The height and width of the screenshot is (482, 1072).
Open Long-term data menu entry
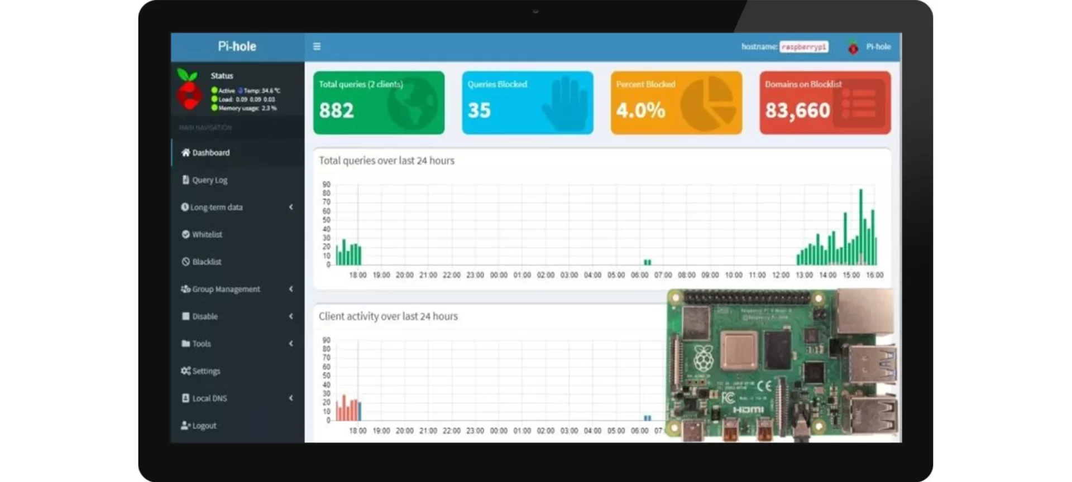(x=238, y=207)
